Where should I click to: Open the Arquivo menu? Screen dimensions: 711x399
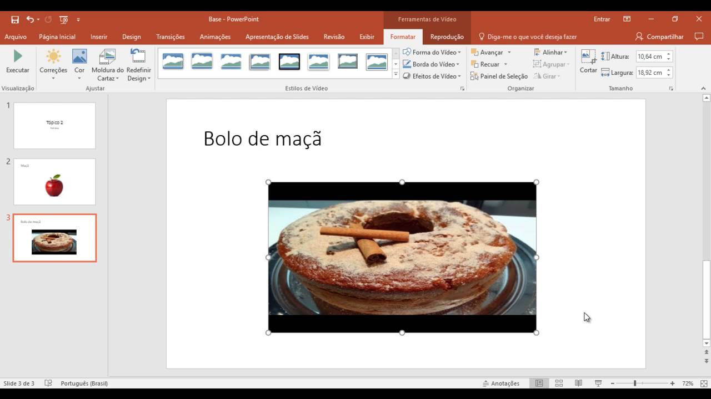(x=16, y=37)
